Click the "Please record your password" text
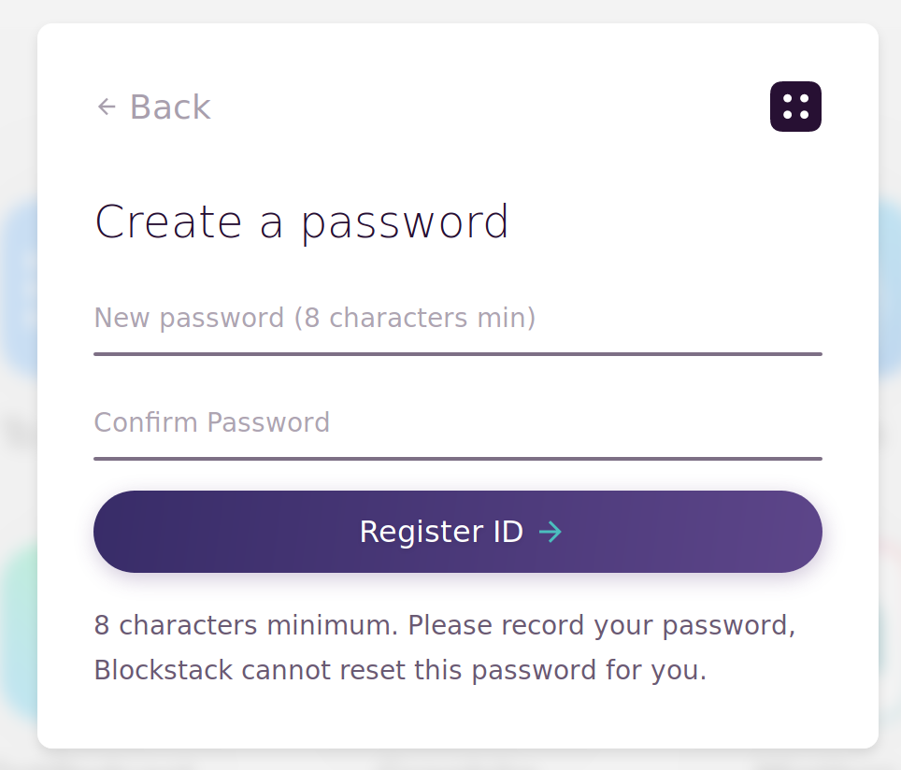901x770 pixels. click(601, 625)
